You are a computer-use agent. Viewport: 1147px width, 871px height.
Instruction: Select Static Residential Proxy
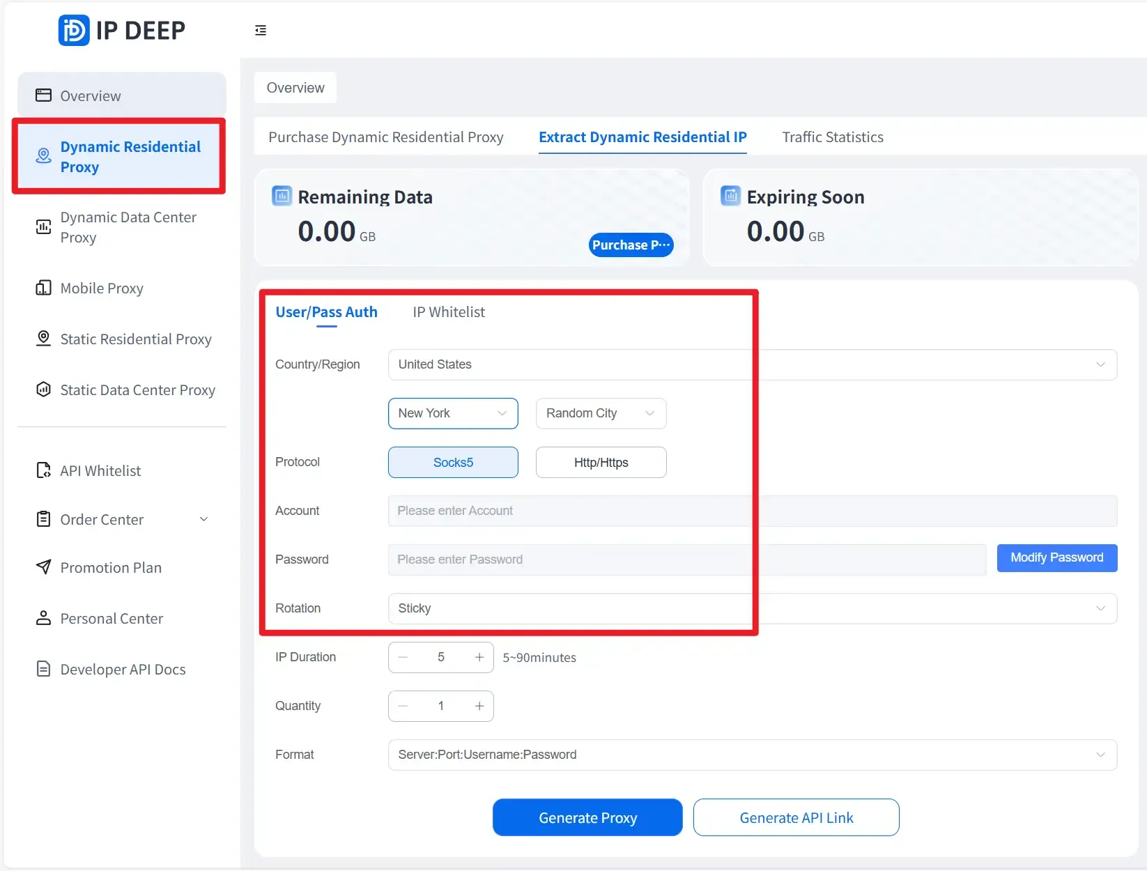tap(134, 339)
